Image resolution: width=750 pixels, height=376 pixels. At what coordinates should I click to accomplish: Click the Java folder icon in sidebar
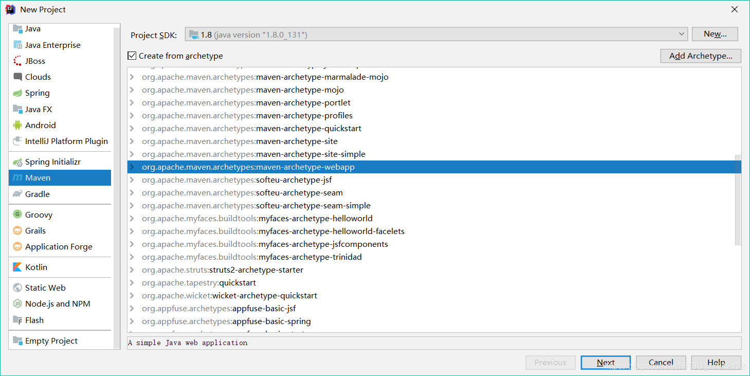(x=18, y=29)
